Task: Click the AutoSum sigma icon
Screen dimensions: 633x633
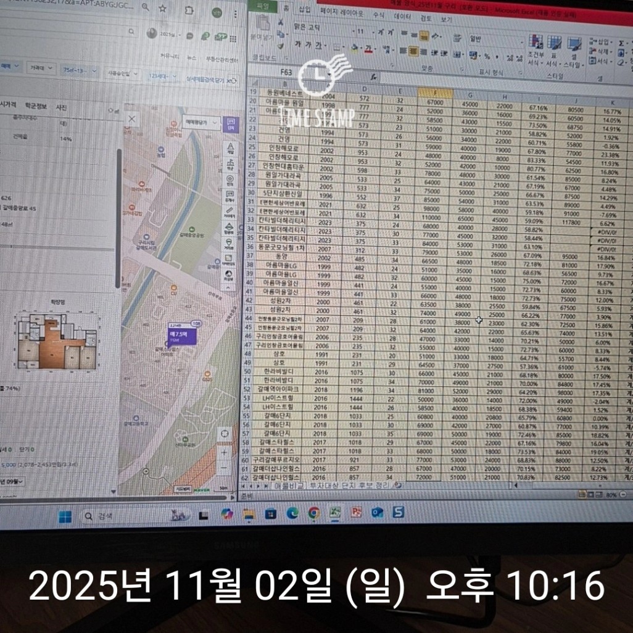Action: click(622, 43)
